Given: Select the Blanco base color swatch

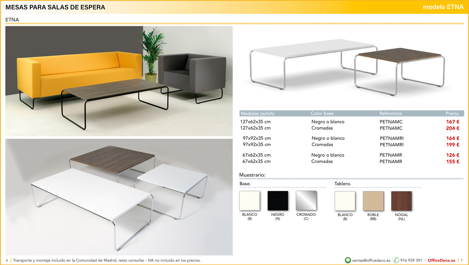Looking at the screenshot, I should point(250,201).
